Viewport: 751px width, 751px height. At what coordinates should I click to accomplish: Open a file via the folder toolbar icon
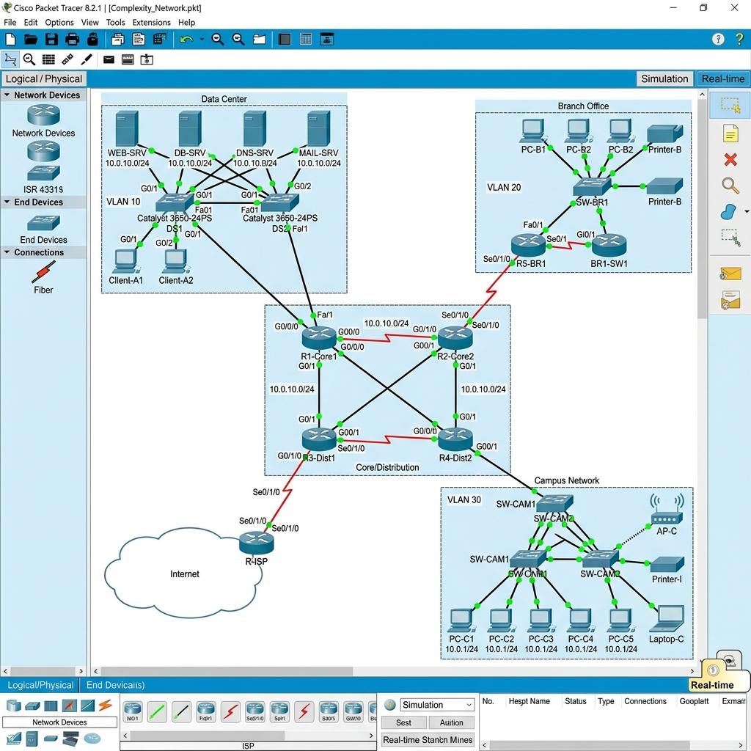coord(31,40)
